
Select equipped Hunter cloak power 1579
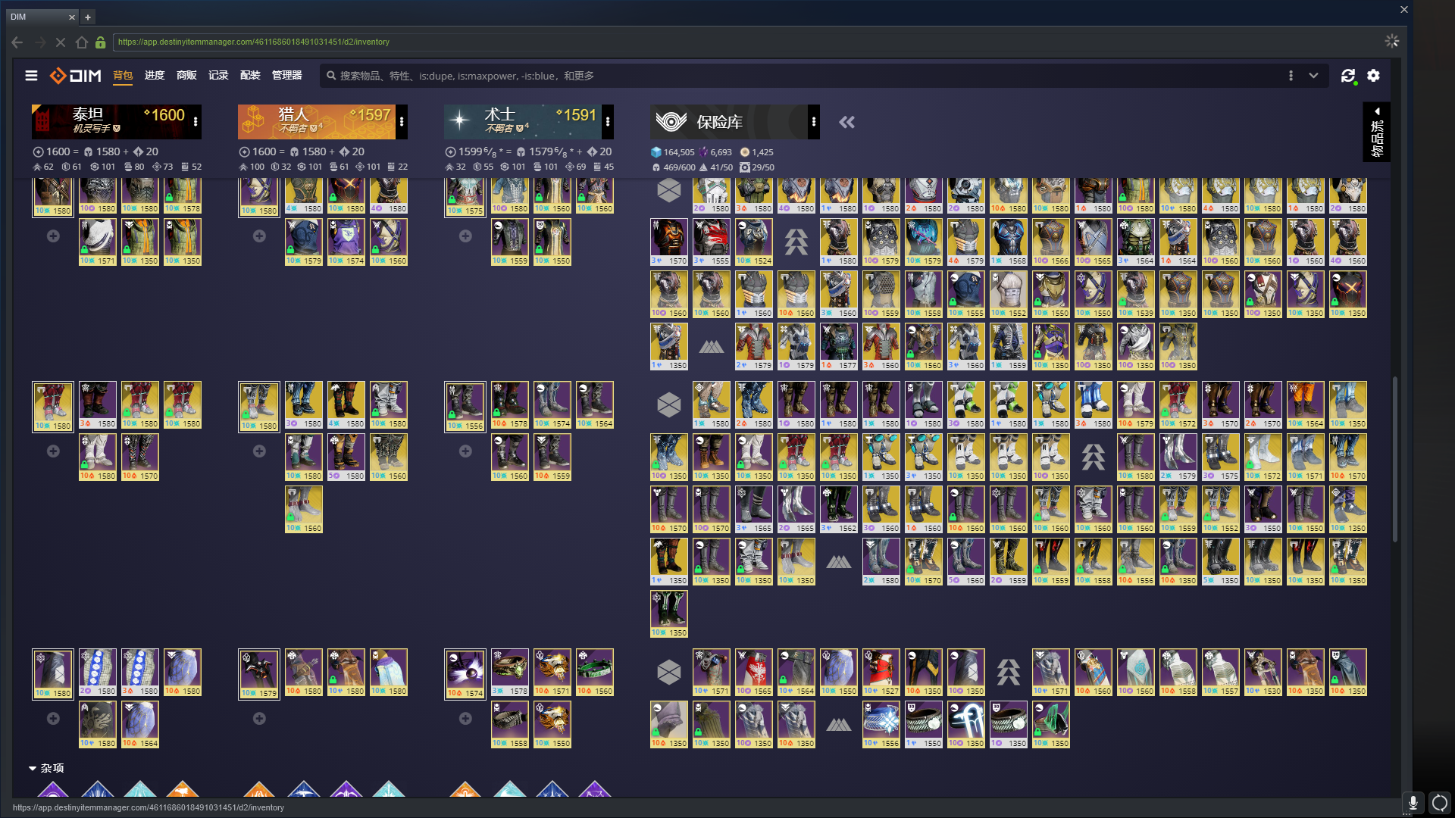(x=259, y=673)
